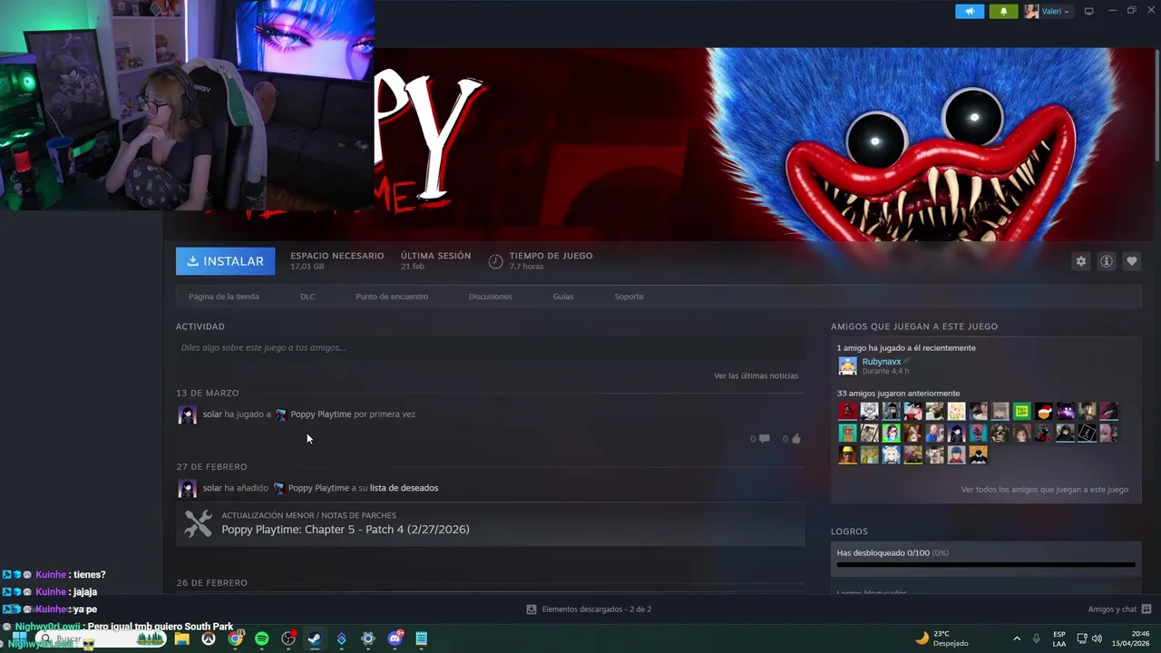
Task: Show game info circle icon
Action: [x=1107, y=261]
